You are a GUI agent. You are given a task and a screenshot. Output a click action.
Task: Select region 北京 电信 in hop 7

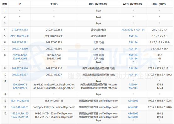pos(99,49)
